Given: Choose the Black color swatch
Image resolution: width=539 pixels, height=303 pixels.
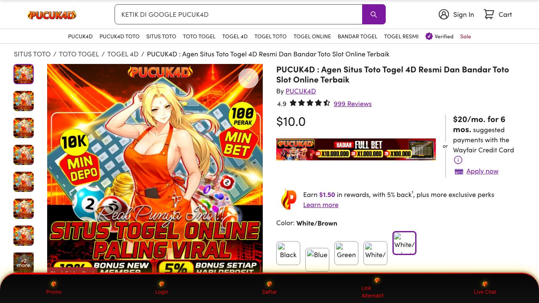Looking at the screenshot, I should point(288,253).
